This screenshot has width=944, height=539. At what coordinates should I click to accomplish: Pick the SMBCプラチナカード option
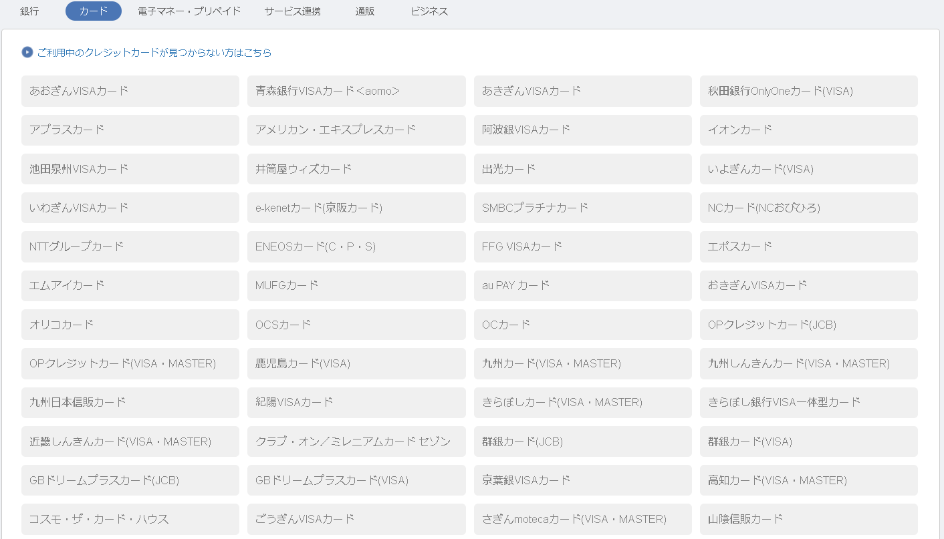[x=582, y=208]
